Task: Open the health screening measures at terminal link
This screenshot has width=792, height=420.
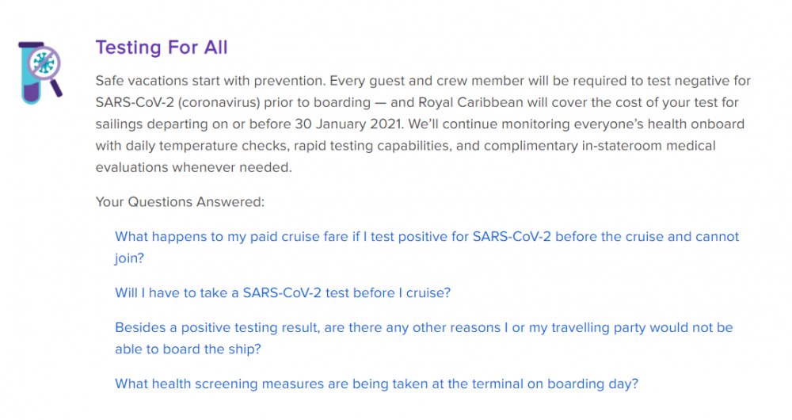Action: click(377, 384)
